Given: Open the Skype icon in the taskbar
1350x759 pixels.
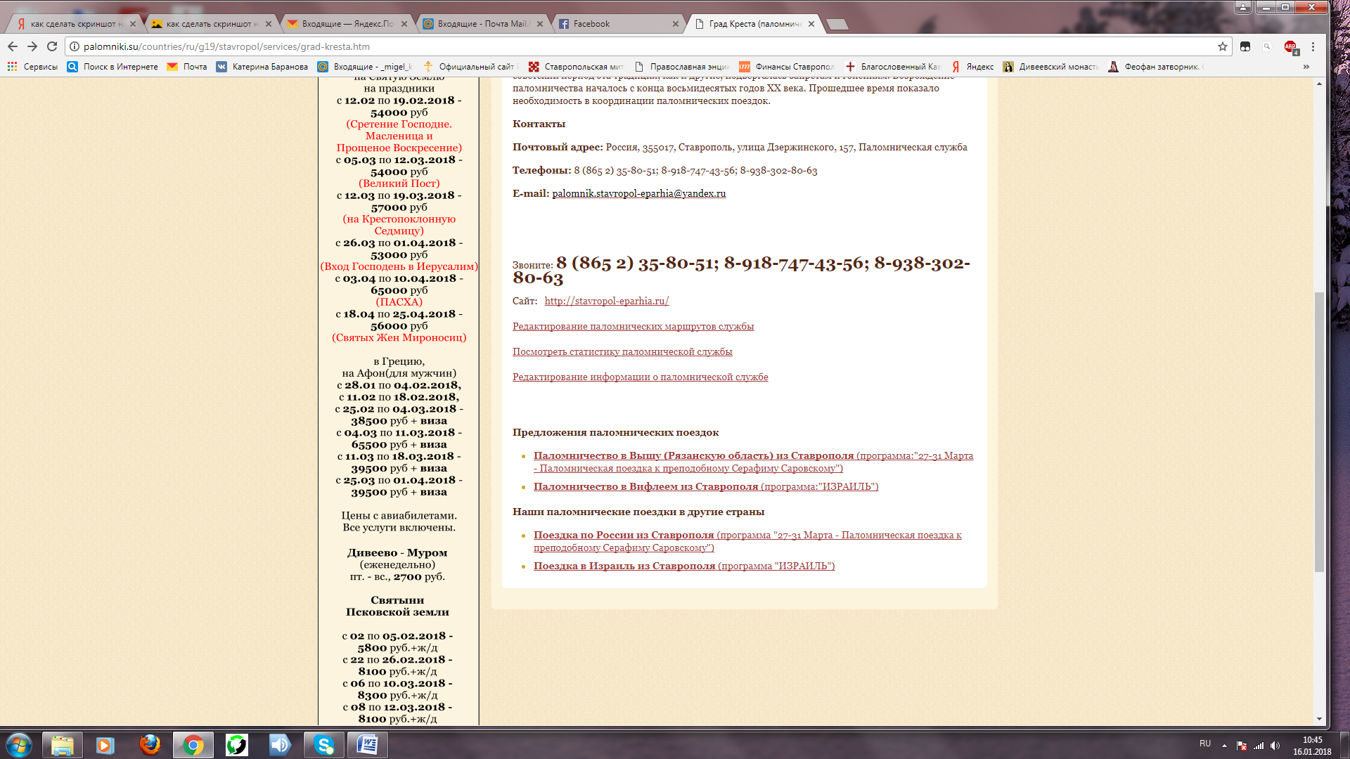Looking at the screenshot, I should pos(324,744).
